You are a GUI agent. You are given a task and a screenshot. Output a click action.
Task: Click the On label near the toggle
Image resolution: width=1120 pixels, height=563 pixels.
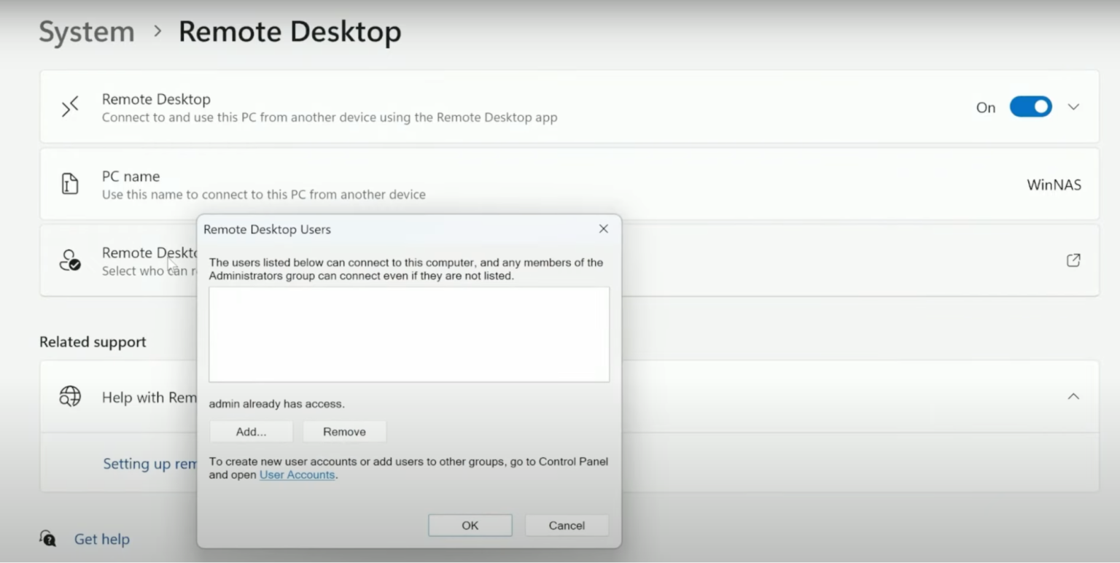pos(985,106)
